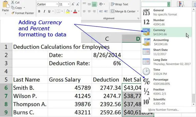Click the Increase Indent icon
196x117 pixels.
tap(106, 11)
